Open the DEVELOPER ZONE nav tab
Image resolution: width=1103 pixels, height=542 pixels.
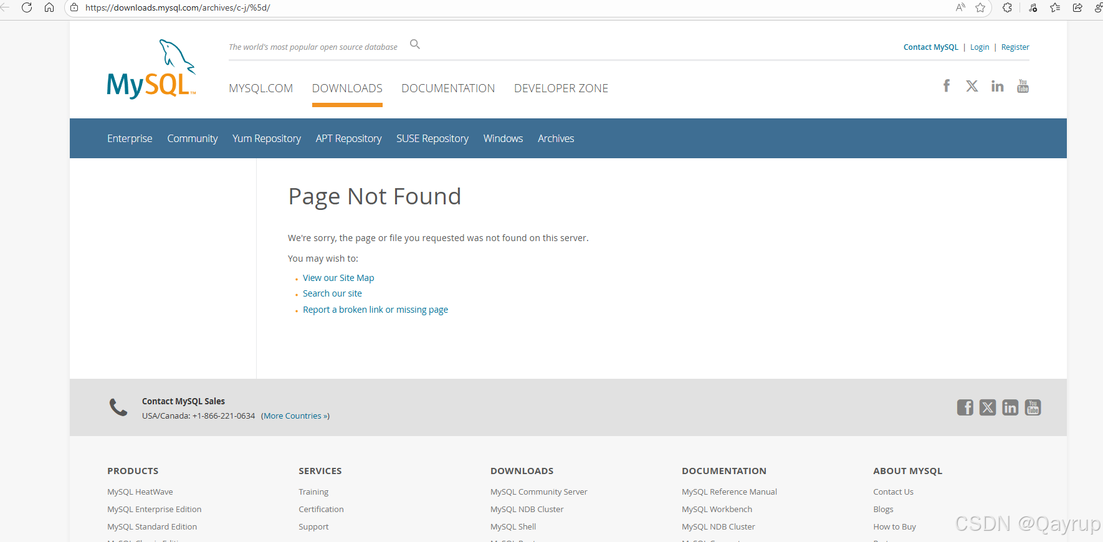tap(561, 88)
